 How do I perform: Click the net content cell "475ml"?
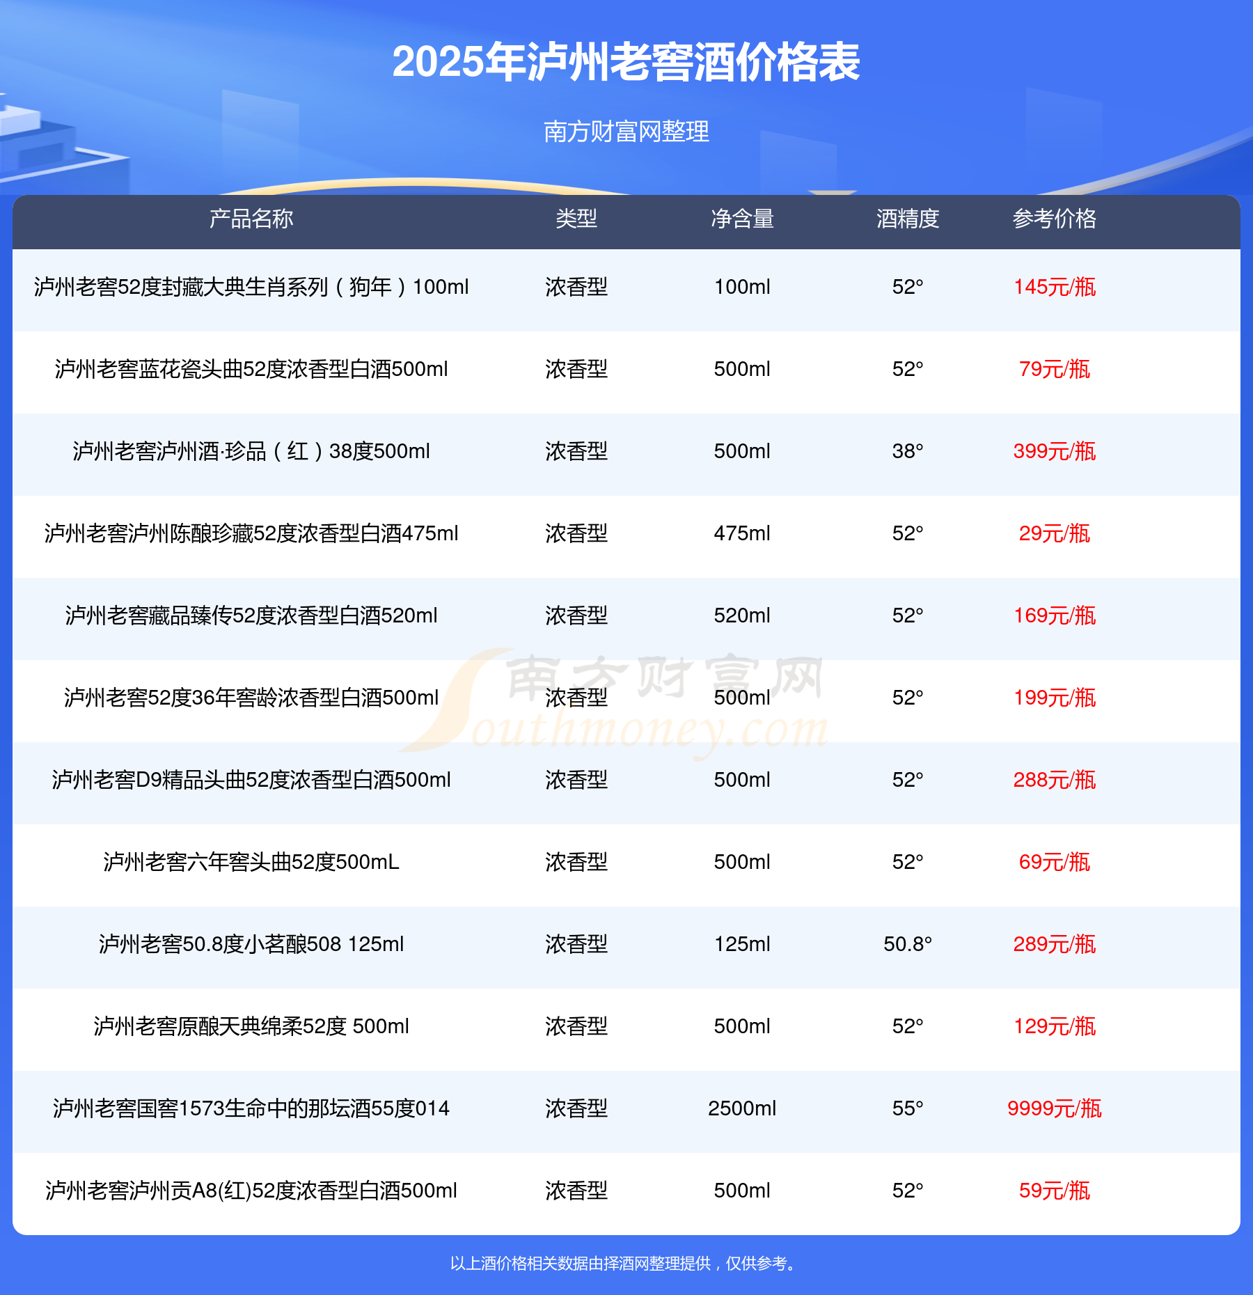[742, 533]
